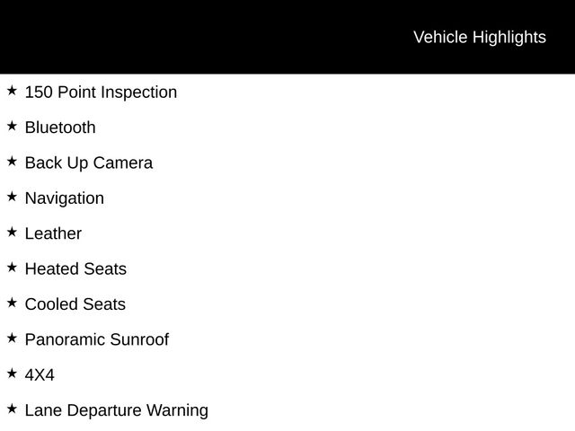Click the star icon beside Cooled Seats
Image resolution: width=575 pixels, height=431 pixels.
pos(12,303)
